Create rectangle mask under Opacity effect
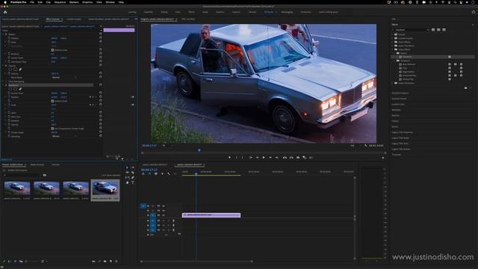The width and height of the screenshot is (478, 269). (x=15, y=69)
